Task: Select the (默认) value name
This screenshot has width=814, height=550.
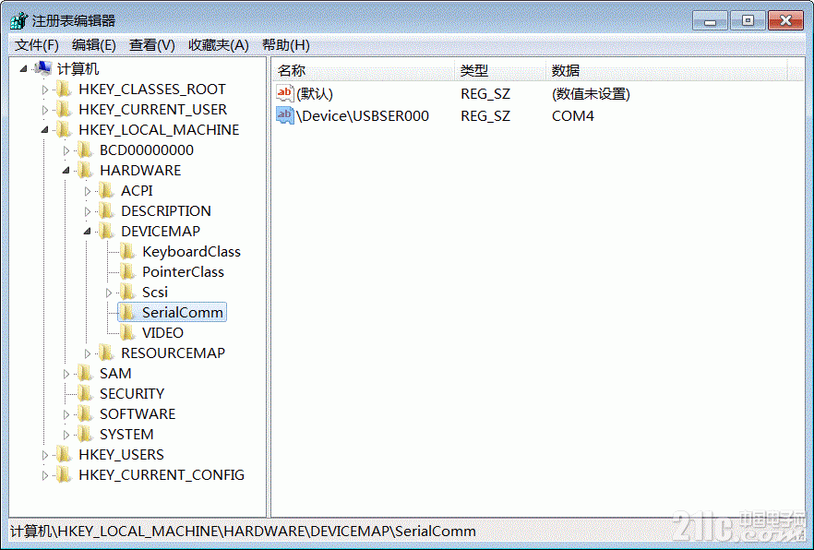Action: [315, 94]
